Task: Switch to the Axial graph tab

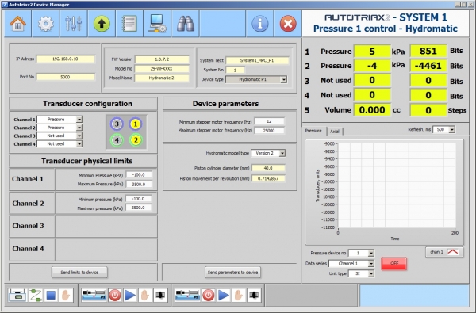Action: tap(335, 131)
